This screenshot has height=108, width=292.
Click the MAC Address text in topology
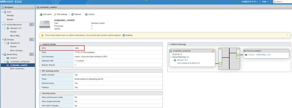[189, 63]
